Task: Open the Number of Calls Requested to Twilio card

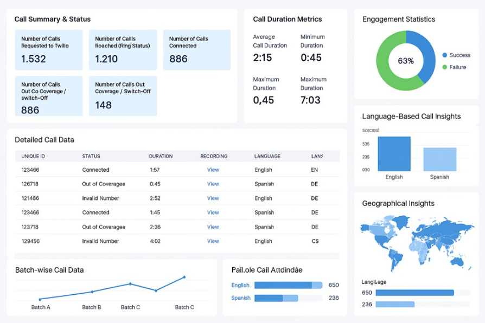Action: 49,49
